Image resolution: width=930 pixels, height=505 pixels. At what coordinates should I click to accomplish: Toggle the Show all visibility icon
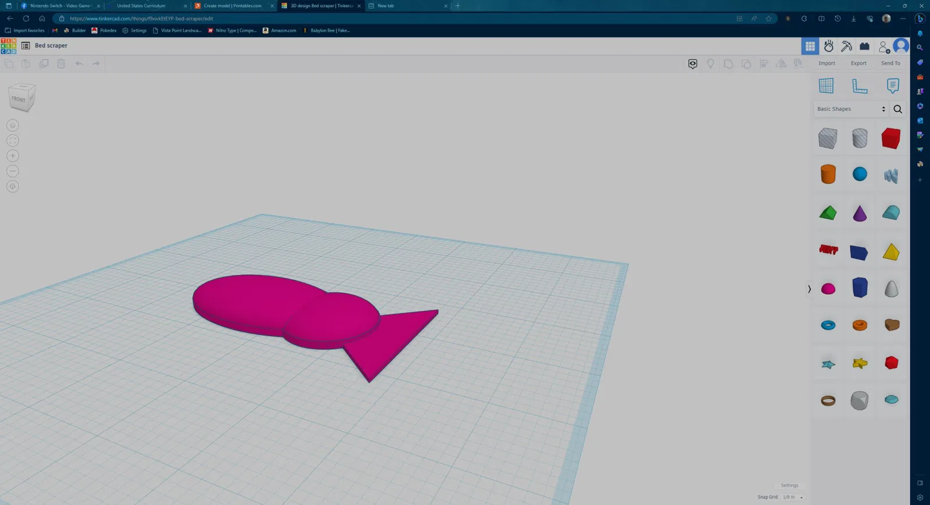tap(693, 64)
